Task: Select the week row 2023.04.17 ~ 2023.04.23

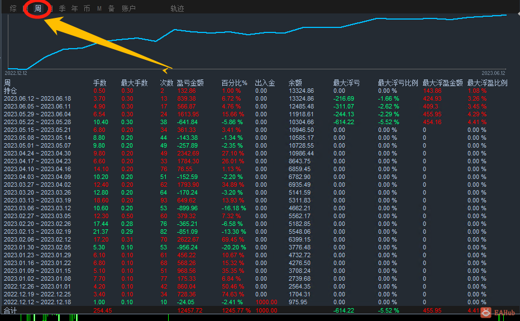Action: (x=37, y=161)
